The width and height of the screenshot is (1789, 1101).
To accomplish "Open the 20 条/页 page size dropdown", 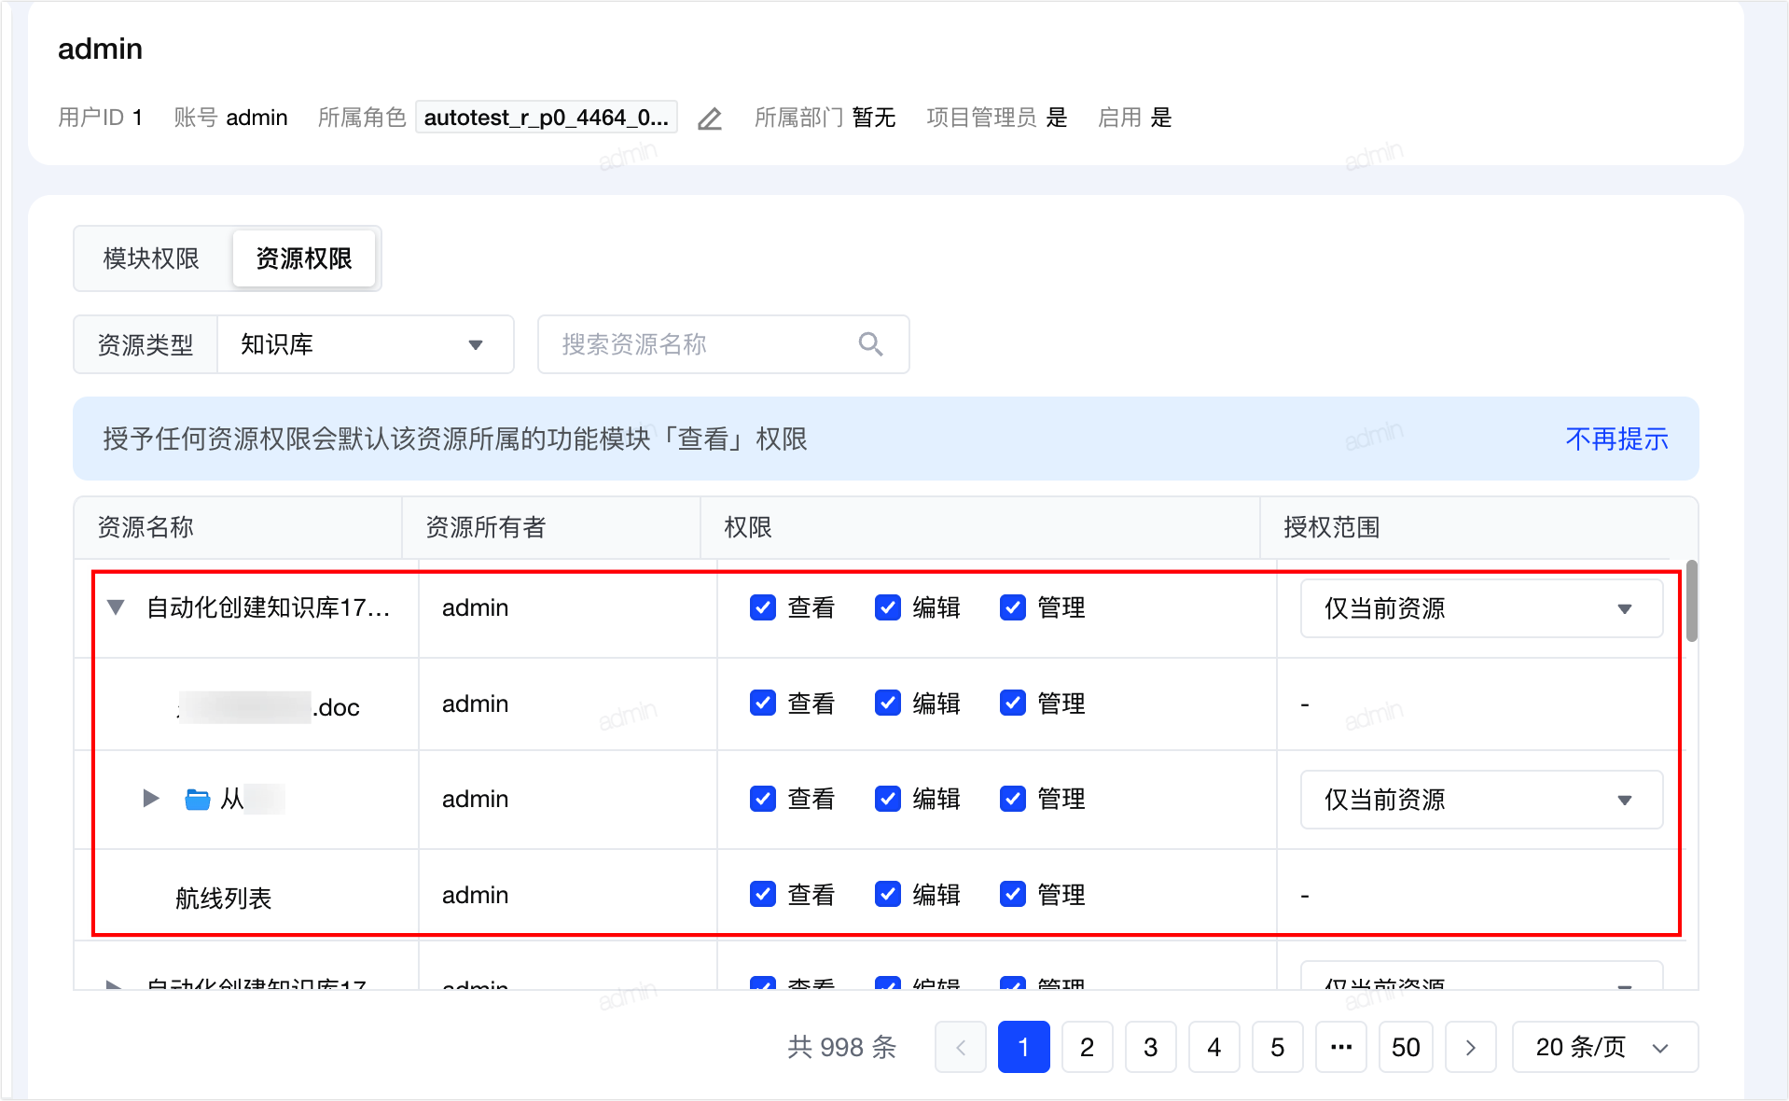I will click(1604, 1047).
